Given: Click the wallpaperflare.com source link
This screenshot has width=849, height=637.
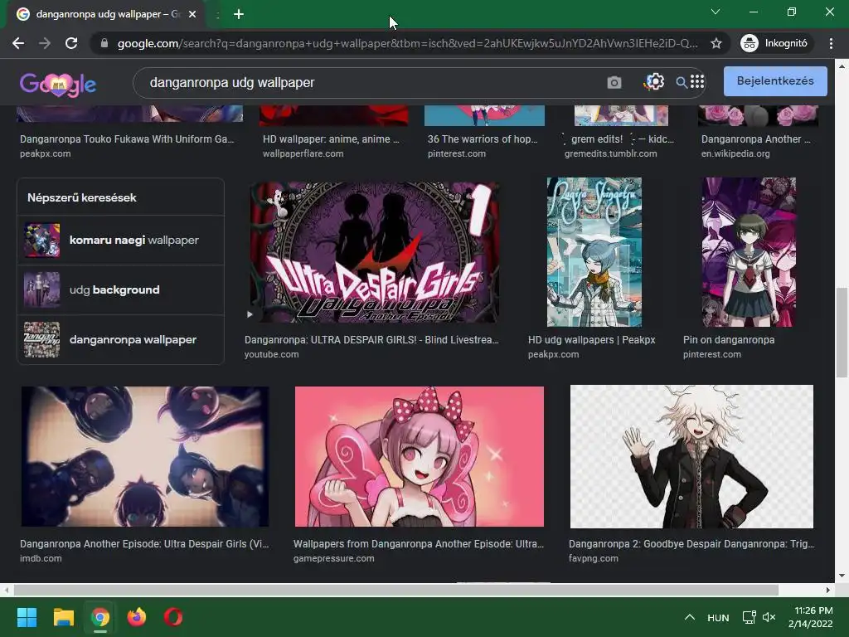Looking at the screenshot, I should pyautogui.click(x=303, y=153).
